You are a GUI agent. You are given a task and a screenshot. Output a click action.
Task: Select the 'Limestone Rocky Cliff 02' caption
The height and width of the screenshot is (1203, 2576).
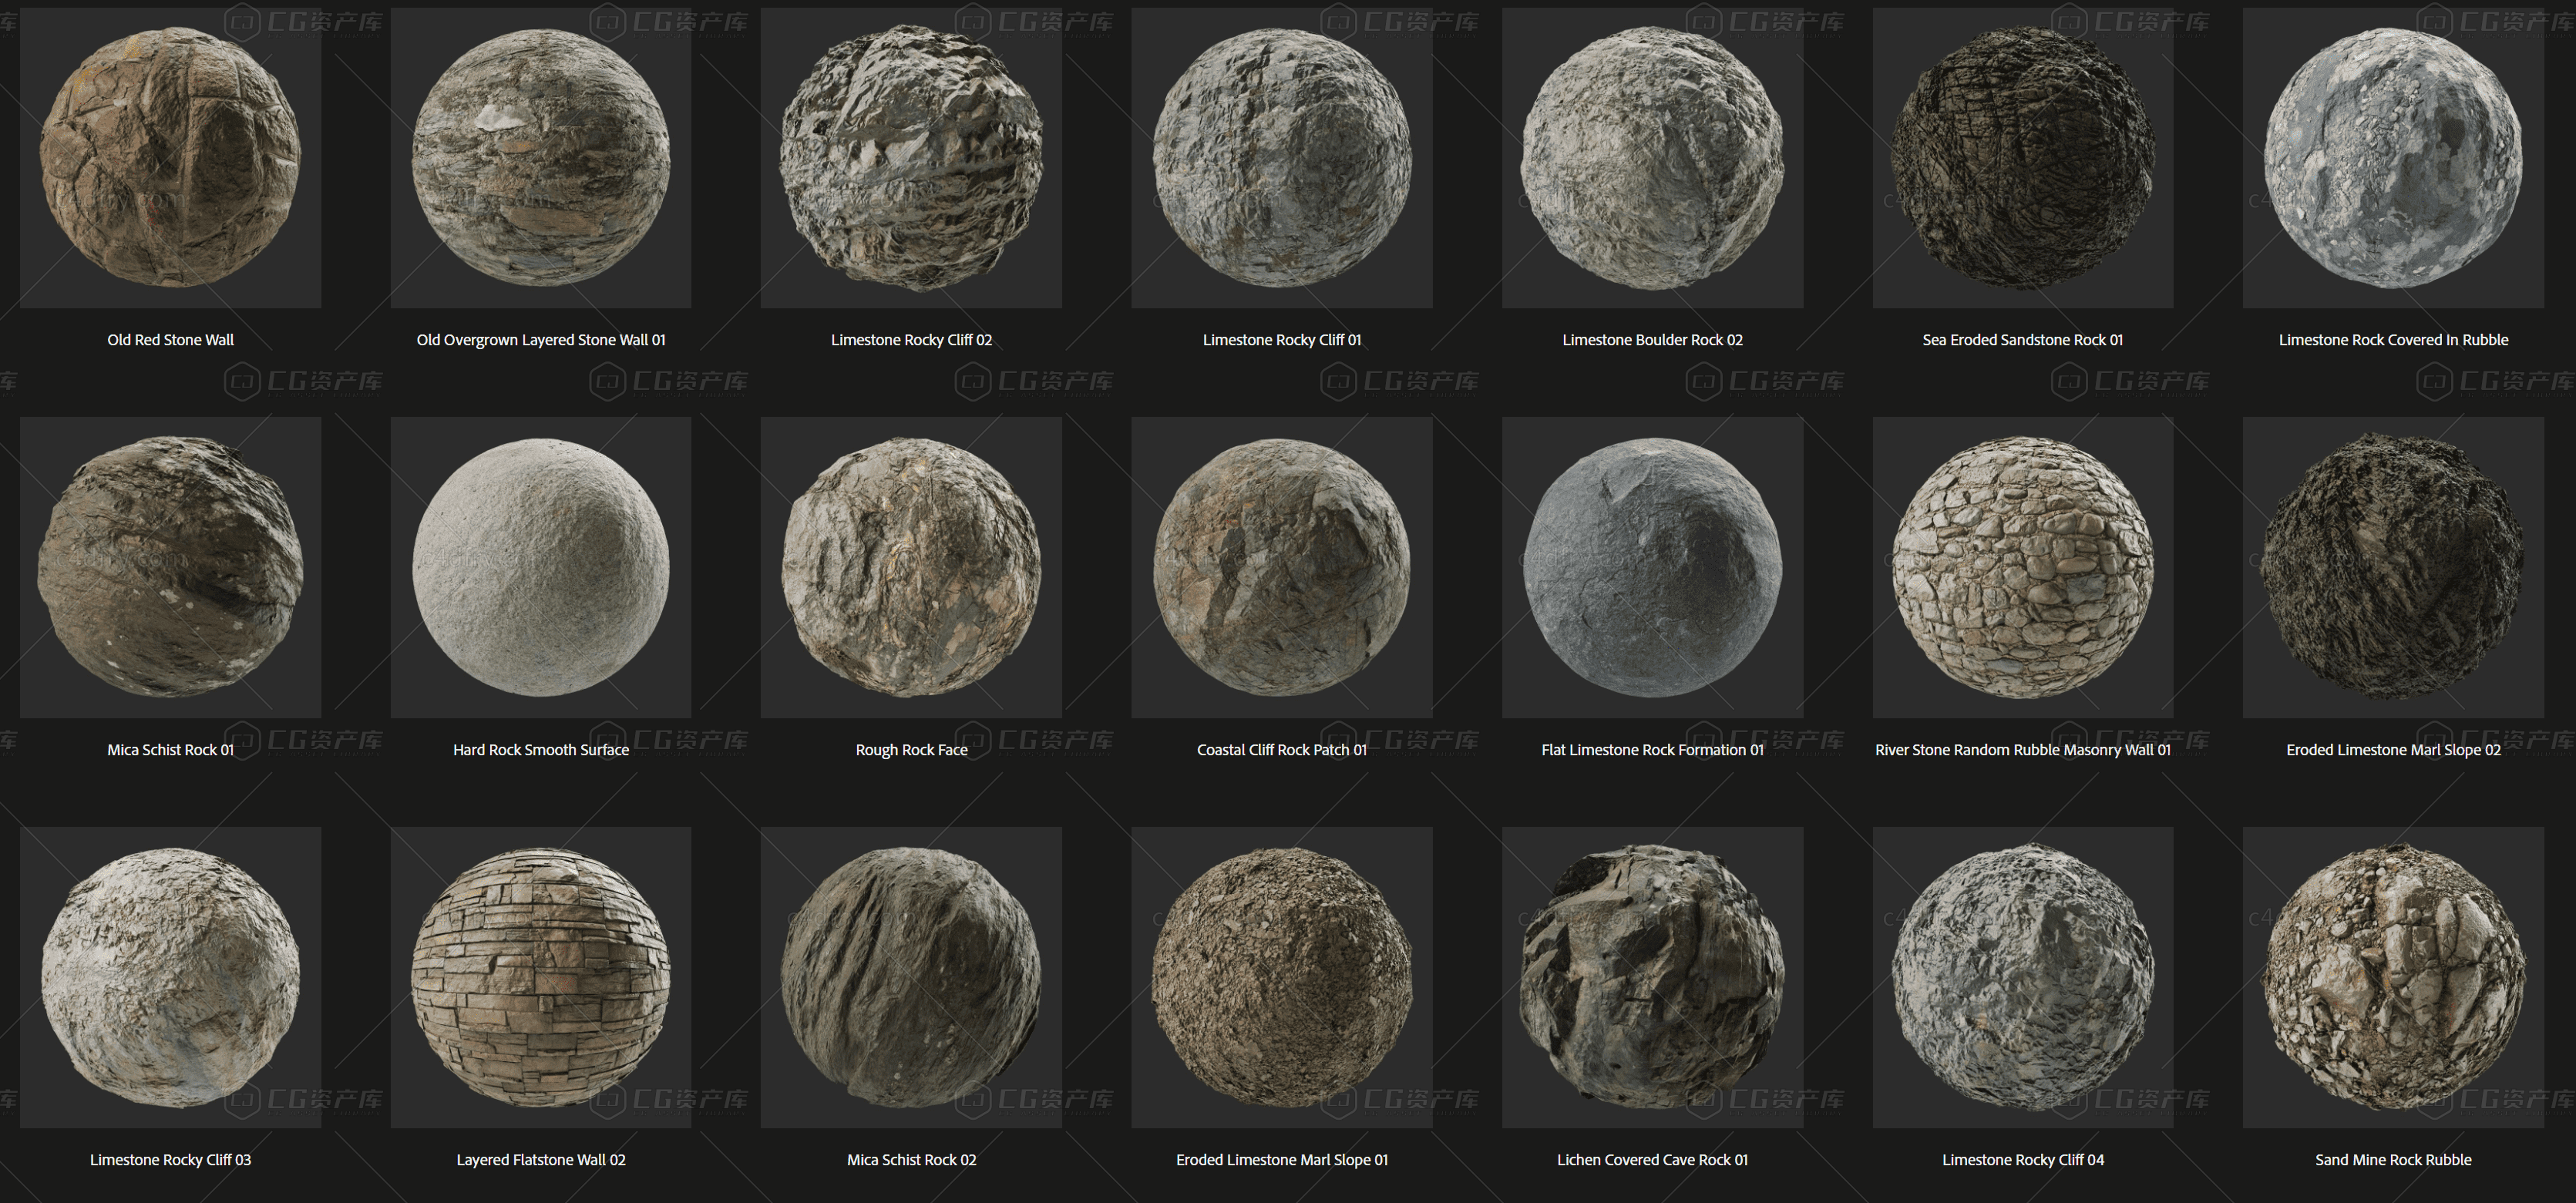pyautogui.click(x=911, y=340)
